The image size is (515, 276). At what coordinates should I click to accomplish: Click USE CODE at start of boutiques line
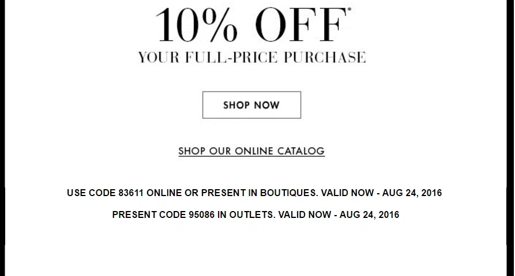(x=91, y=193)
